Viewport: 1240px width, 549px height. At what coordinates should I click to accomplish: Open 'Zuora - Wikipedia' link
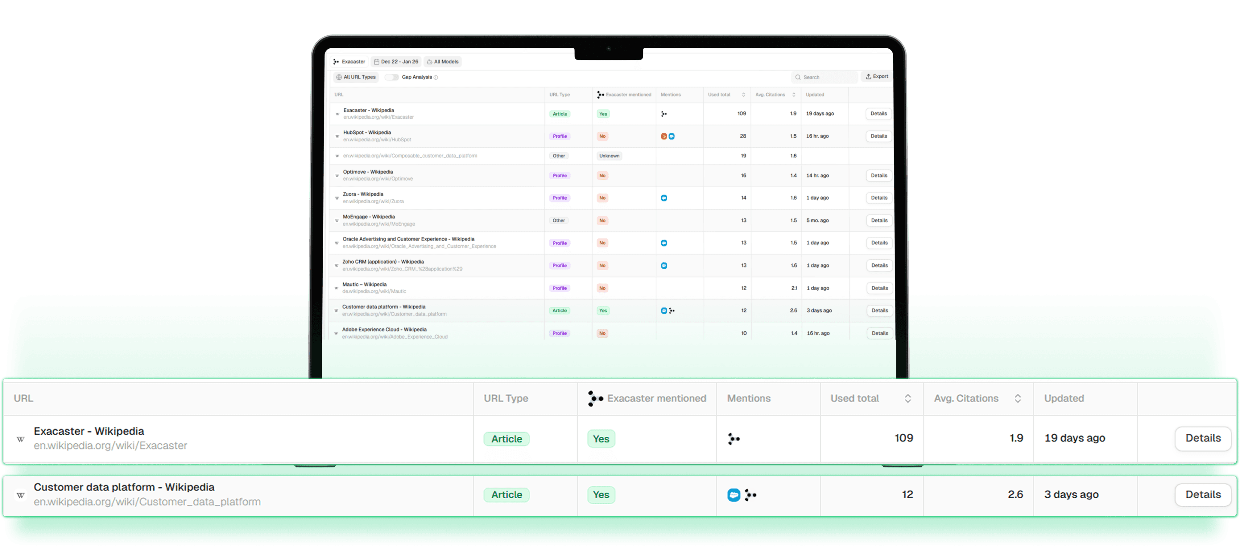tap(363, 195)
